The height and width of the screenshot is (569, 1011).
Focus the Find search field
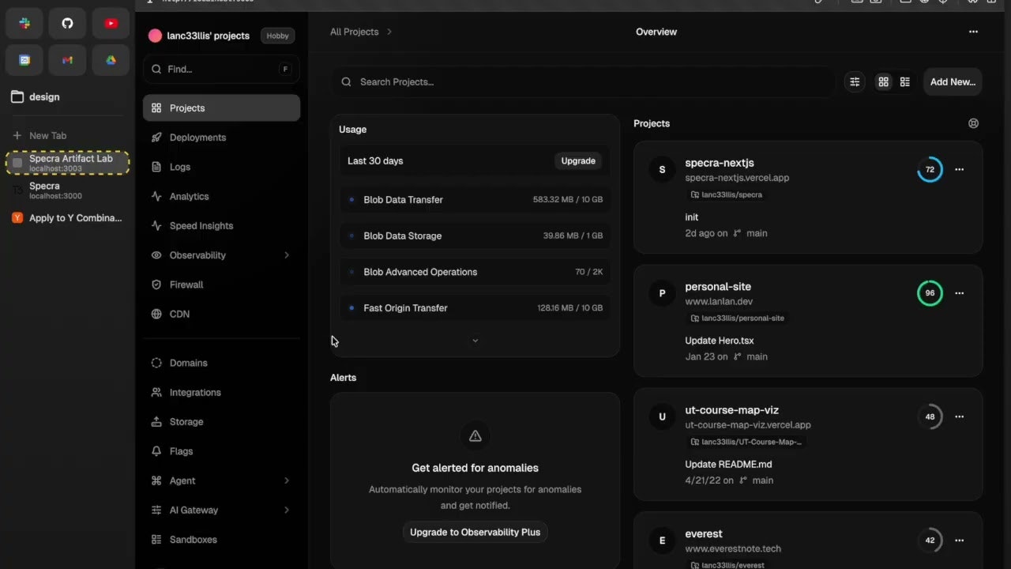tap(221, 70)
